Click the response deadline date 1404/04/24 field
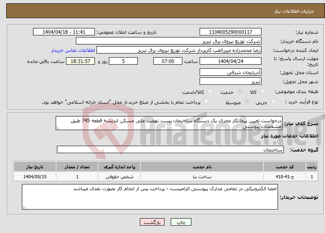The height and width of the screenshot is (233, 325). pos(231,61)
